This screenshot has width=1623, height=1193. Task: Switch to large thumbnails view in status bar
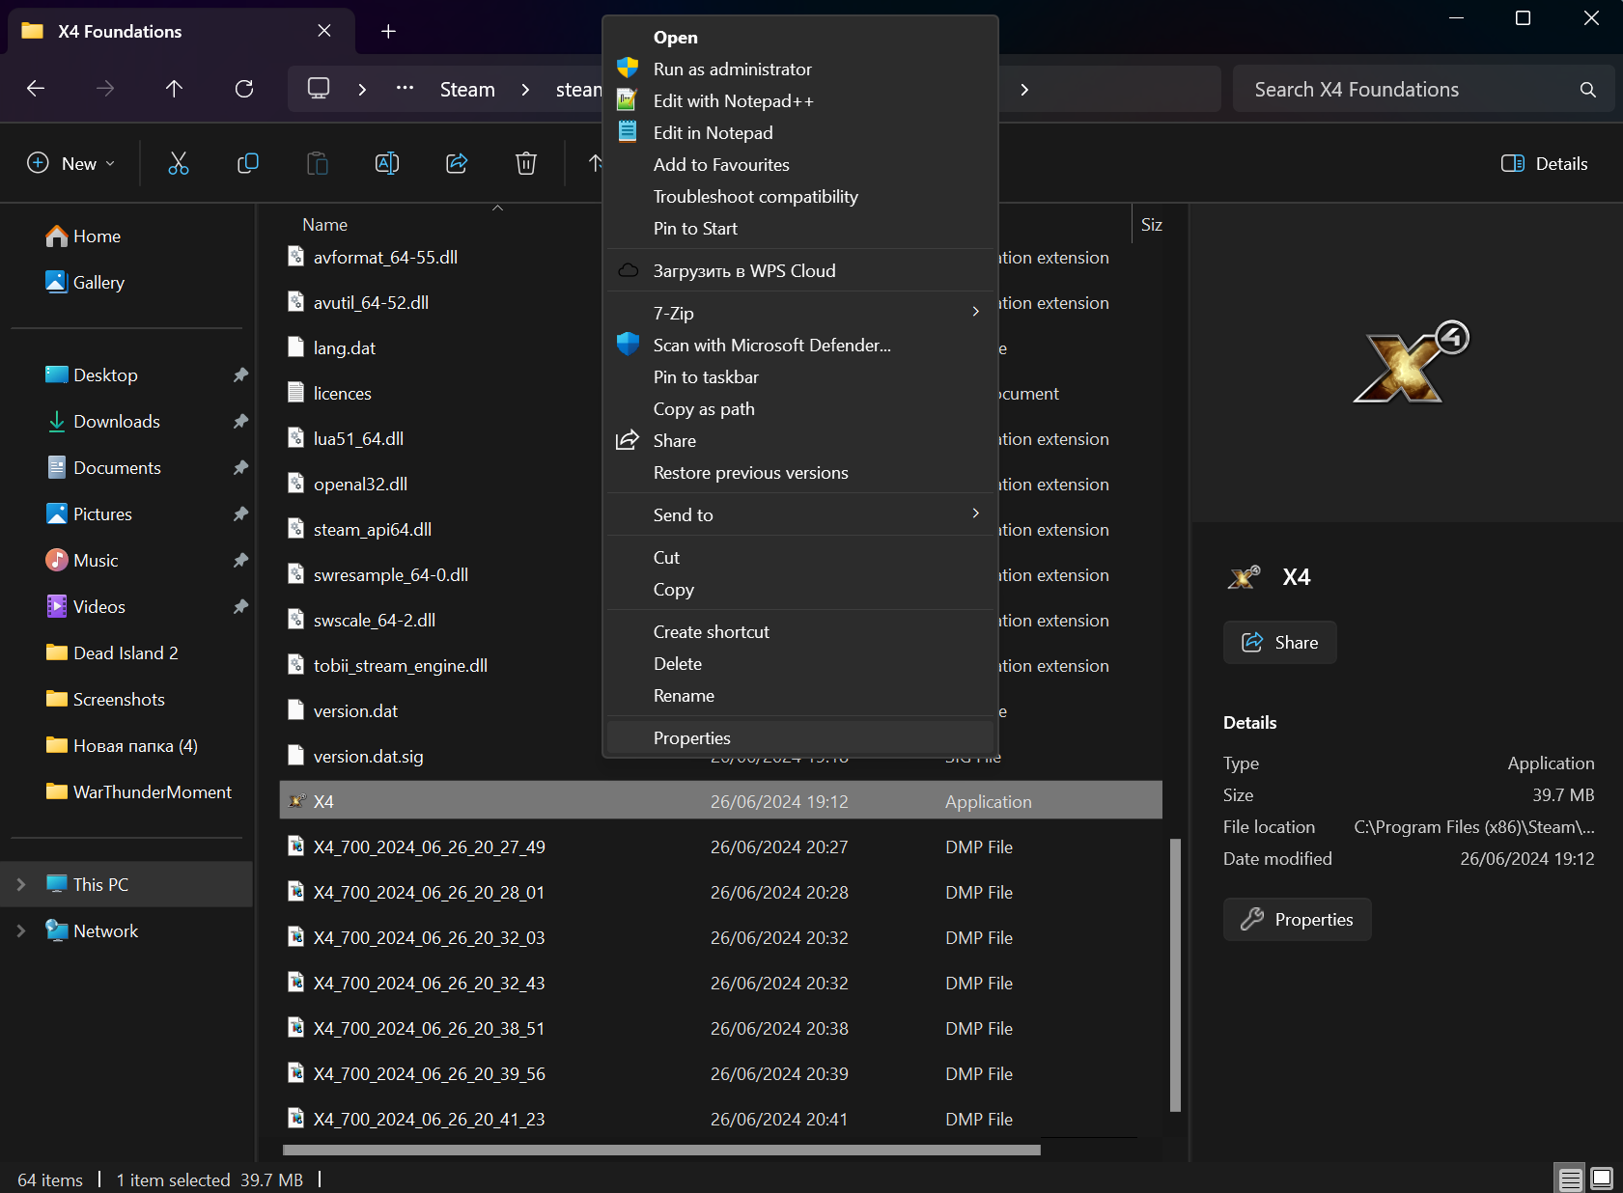point(1602,1179)
